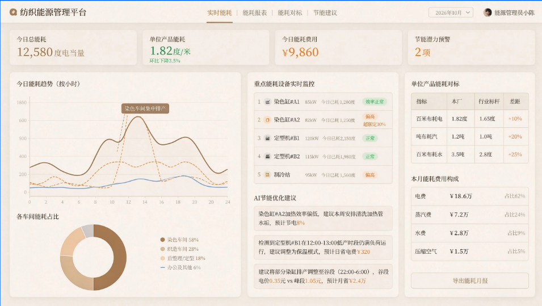542x306 pixels.
Task: Click the 单位产品能耗 1.82度/米 card
Action: (206, 47)
